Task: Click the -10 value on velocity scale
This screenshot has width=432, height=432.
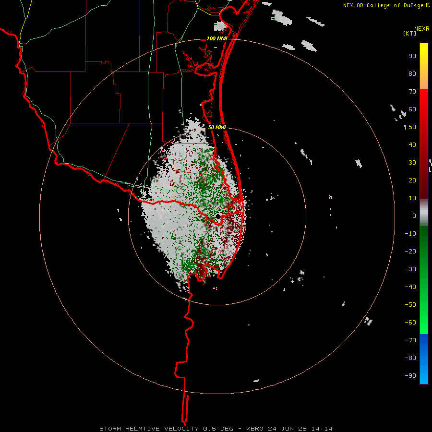Action: coord(410,234)
